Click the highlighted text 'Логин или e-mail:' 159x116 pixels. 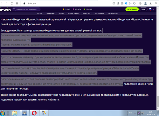pos(10,35)
